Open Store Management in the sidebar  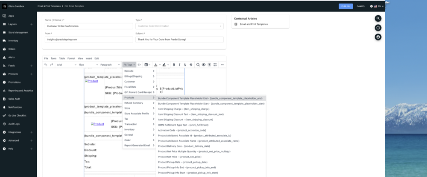18,33
